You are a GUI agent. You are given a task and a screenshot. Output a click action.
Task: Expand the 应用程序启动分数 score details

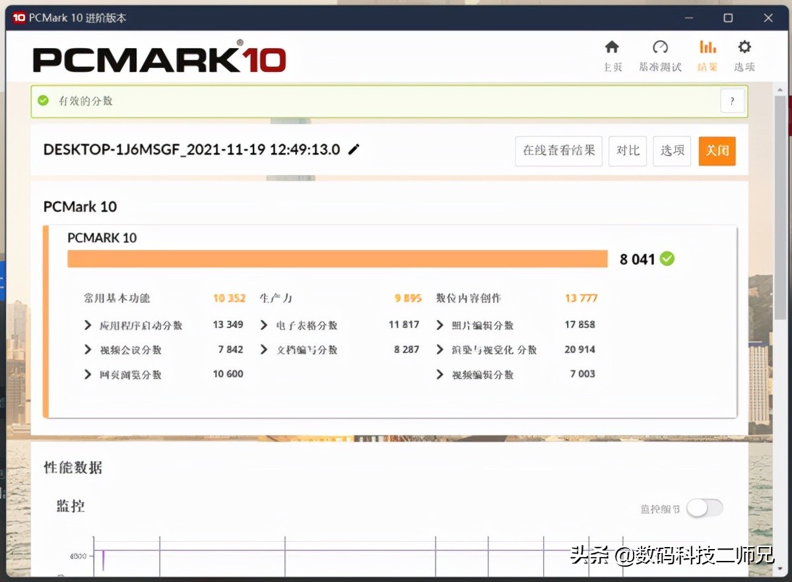[88, 325]
